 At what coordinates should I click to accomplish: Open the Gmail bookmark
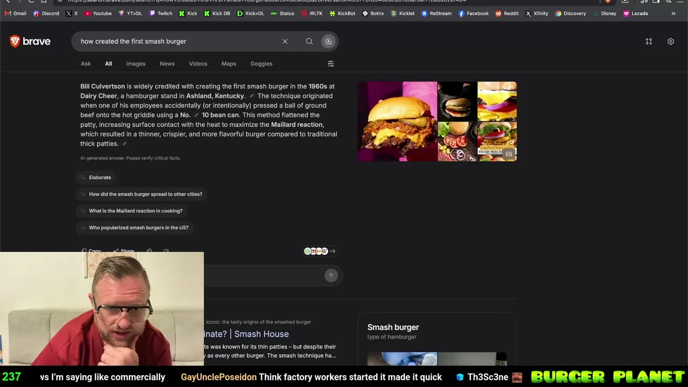[x=15, y=13]
